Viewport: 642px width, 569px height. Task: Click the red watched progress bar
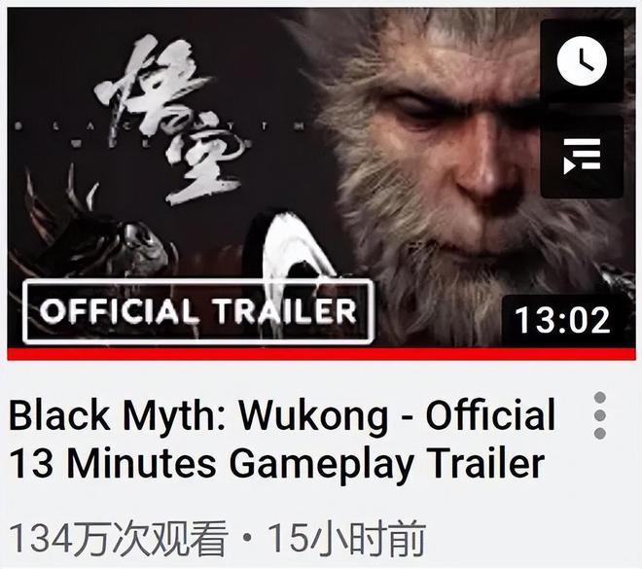(321, 354)
